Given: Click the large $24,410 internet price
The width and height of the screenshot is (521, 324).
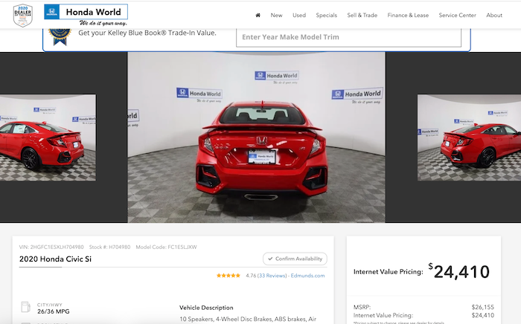Looking at the screenshot, I should (x=459, y=271).
